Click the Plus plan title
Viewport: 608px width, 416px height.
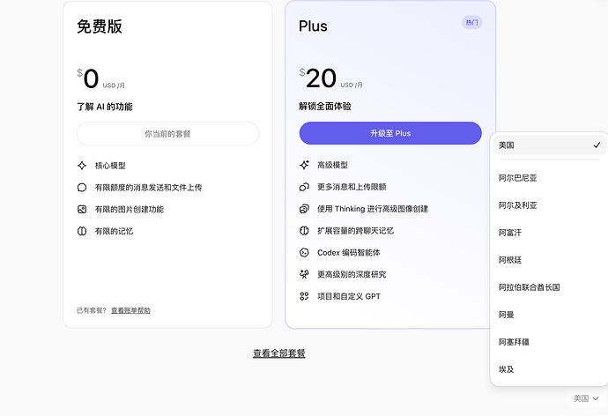313,26
